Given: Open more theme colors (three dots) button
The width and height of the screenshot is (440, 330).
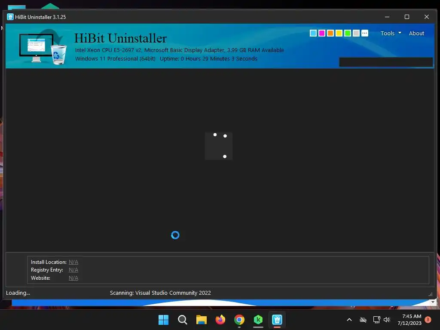Looking at the screenshot, I should point(364,33).
